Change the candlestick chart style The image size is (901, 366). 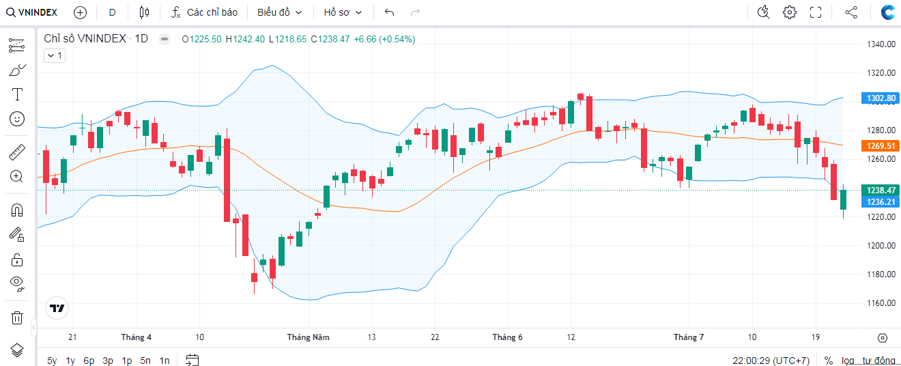[143, 12]
